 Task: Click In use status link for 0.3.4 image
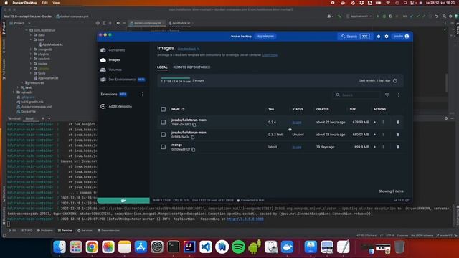[297, 123]
